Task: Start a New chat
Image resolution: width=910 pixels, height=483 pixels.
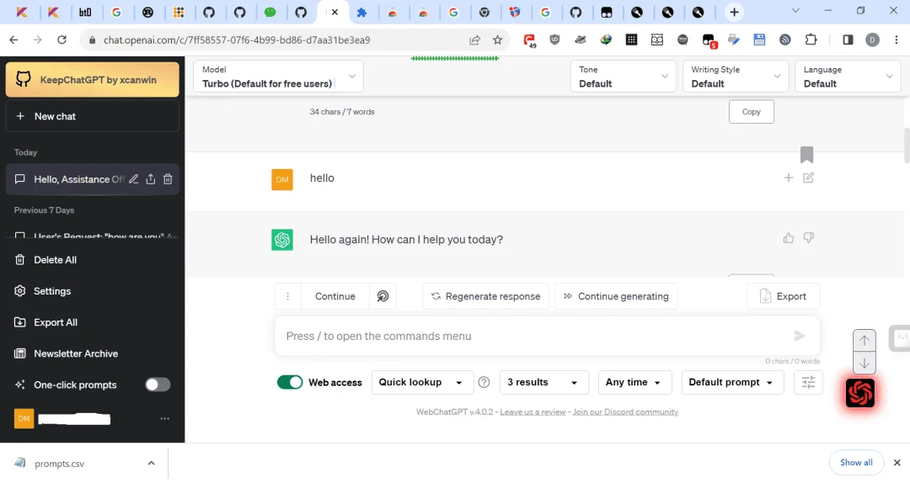Action: click(93, 116)
